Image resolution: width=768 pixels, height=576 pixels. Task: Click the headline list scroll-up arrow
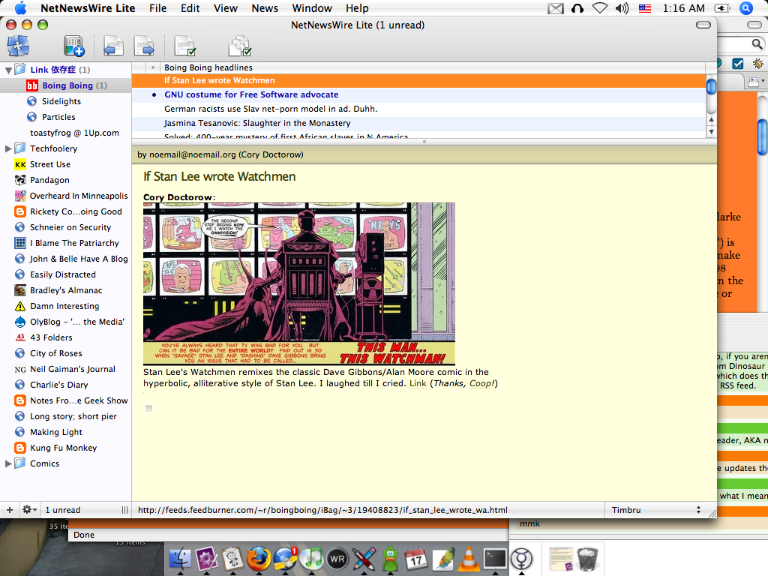[711, 119]
